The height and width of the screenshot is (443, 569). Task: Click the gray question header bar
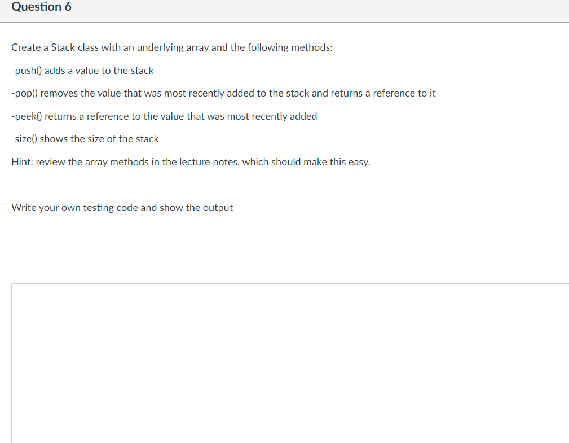(284, 11)
